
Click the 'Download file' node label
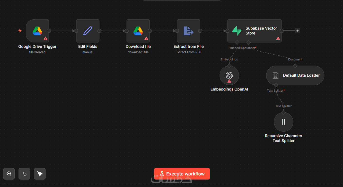[x=138, y=47]
